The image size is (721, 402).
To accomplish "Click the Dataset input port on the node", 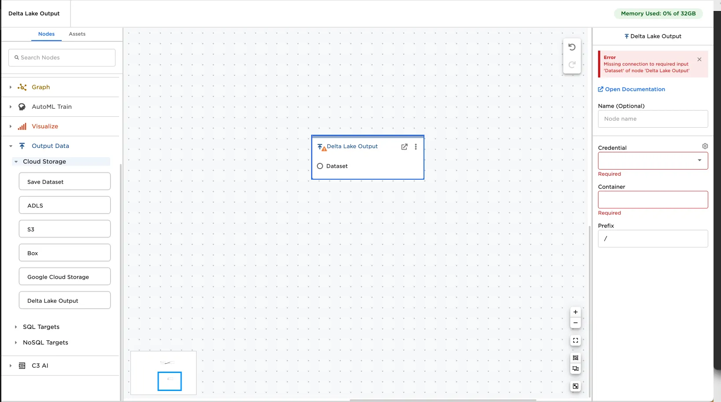I will [x=320, y=166].
